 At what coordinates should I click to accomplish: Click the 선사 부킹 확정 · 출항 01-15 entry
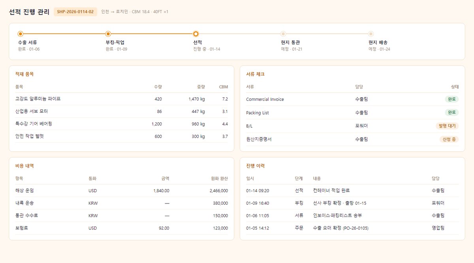point(340,203)
